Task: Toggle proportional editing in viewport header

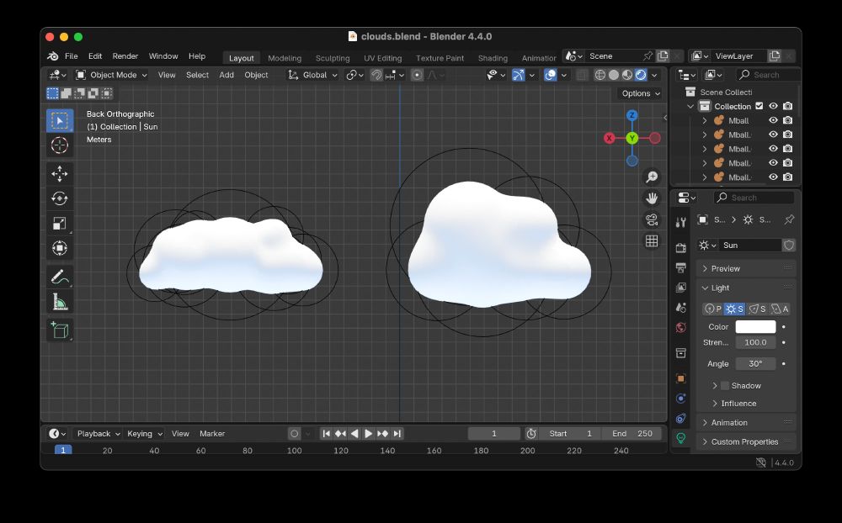Action: pos(418,75)
